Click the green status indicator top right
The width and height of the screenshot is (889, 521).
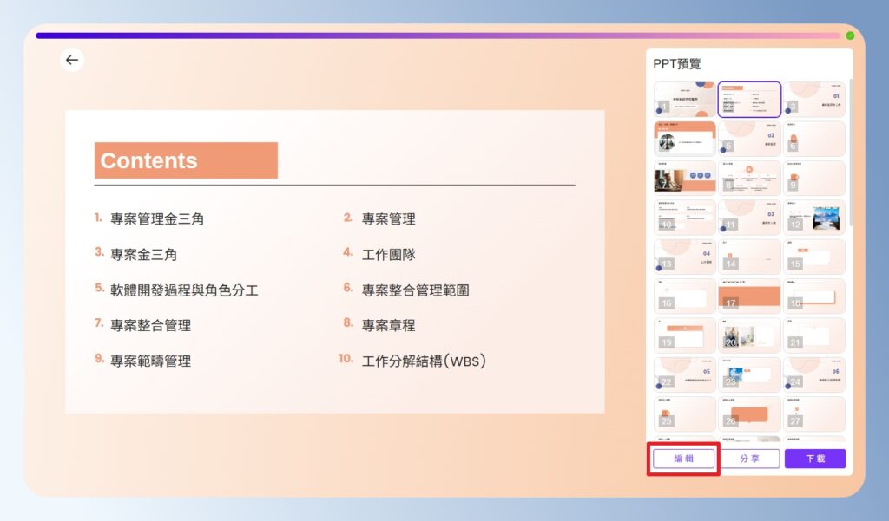(849, 36)
